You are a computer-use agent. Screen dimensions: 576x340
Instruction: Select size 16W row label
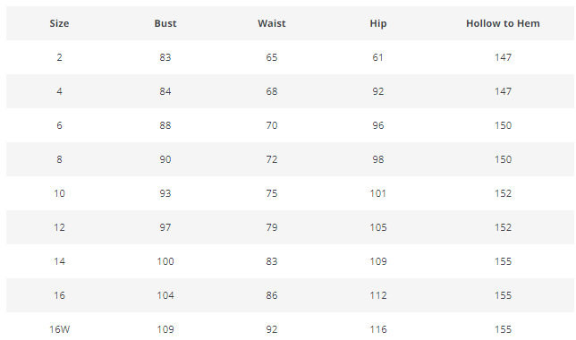point(59,329)
